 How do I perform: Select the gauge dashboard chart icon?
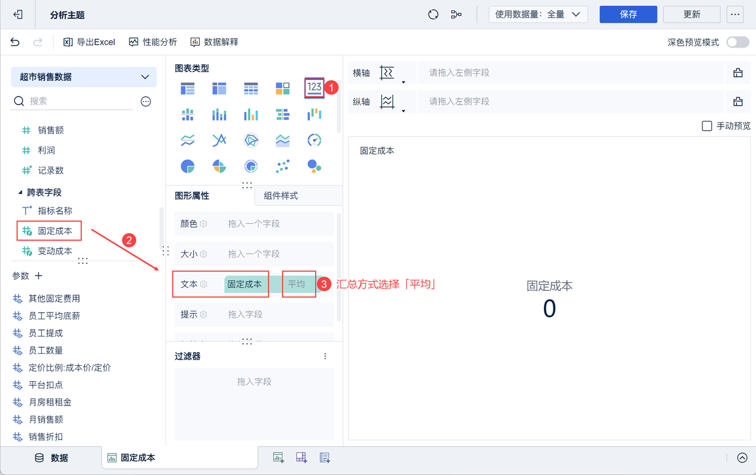314,140
